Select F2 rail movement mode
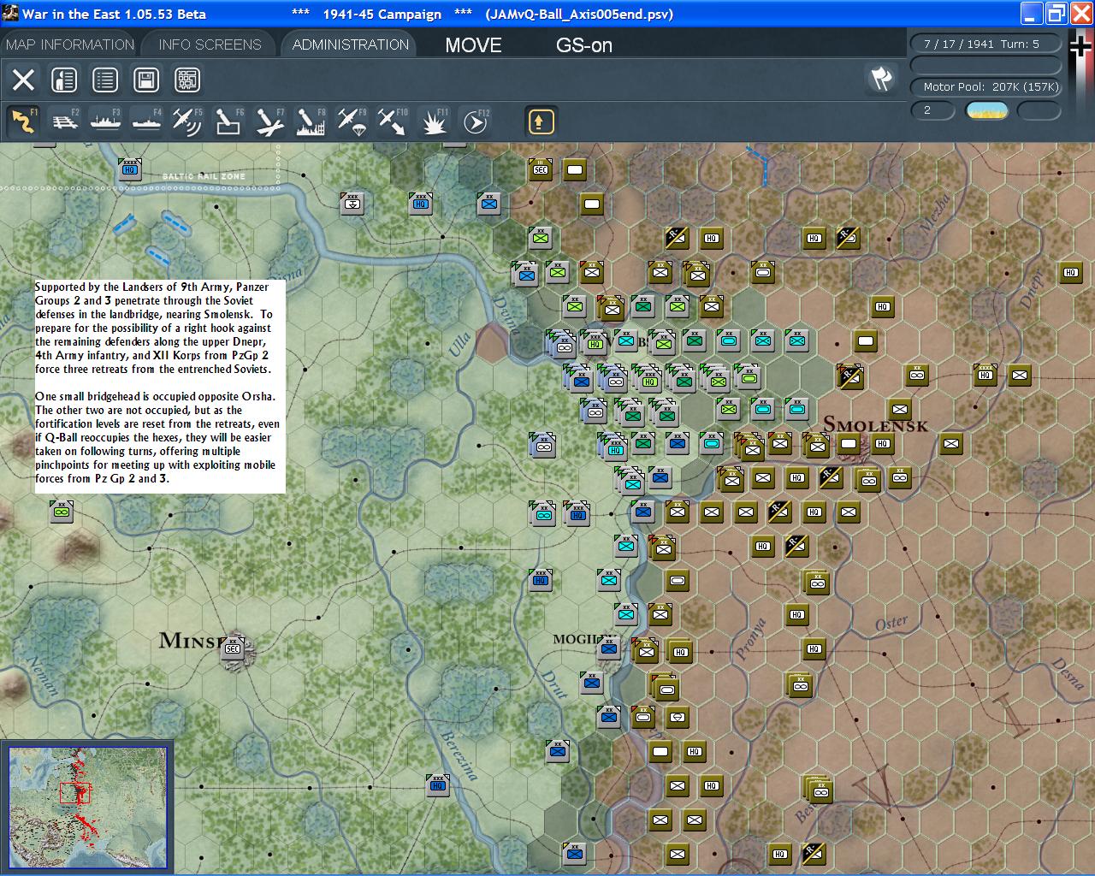Screen dimensions: 1095x876 pyautogui.click(x=64, y=121)
